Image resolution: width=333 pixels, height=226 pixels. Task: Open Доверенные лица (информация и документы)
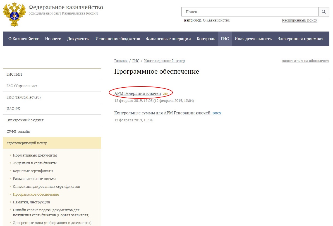pyautogui.click(x=52, y=223)
